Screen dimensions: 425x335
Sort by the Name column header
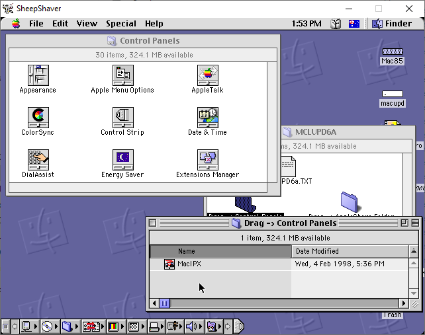pyautogui.click(x=220, y=251)
